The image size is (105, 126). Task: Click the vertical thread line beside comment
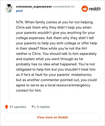coord(9,57)
